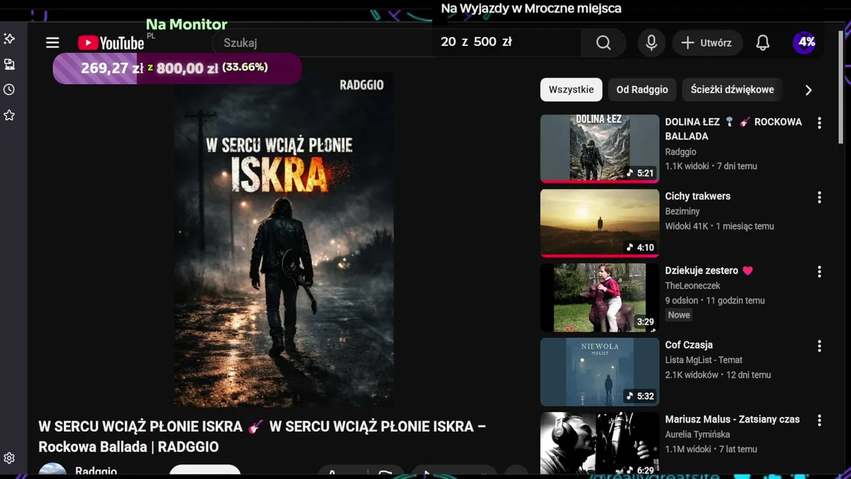Click the Raddgio channel name below video
Viewport: 851px width, 479px height.
click(x=96, y=471)
